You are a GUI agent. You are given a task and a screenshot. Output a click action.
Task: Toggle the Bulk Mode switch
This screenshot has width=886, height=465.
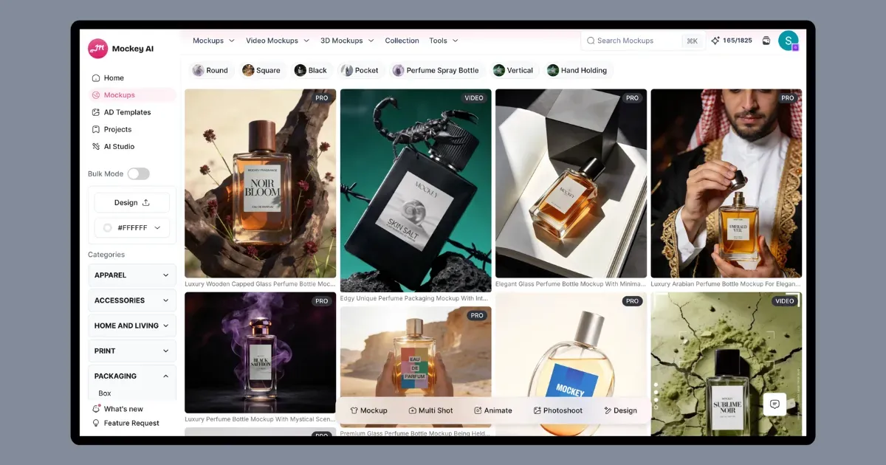point(138,173)
